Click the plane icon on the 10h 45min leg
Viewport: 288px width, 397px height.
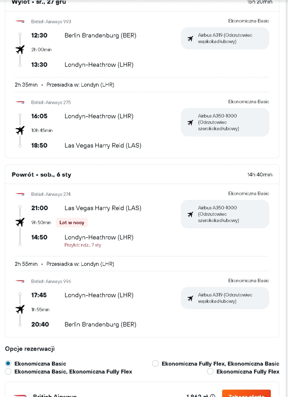pyautogui.click(x=20, y=130)
